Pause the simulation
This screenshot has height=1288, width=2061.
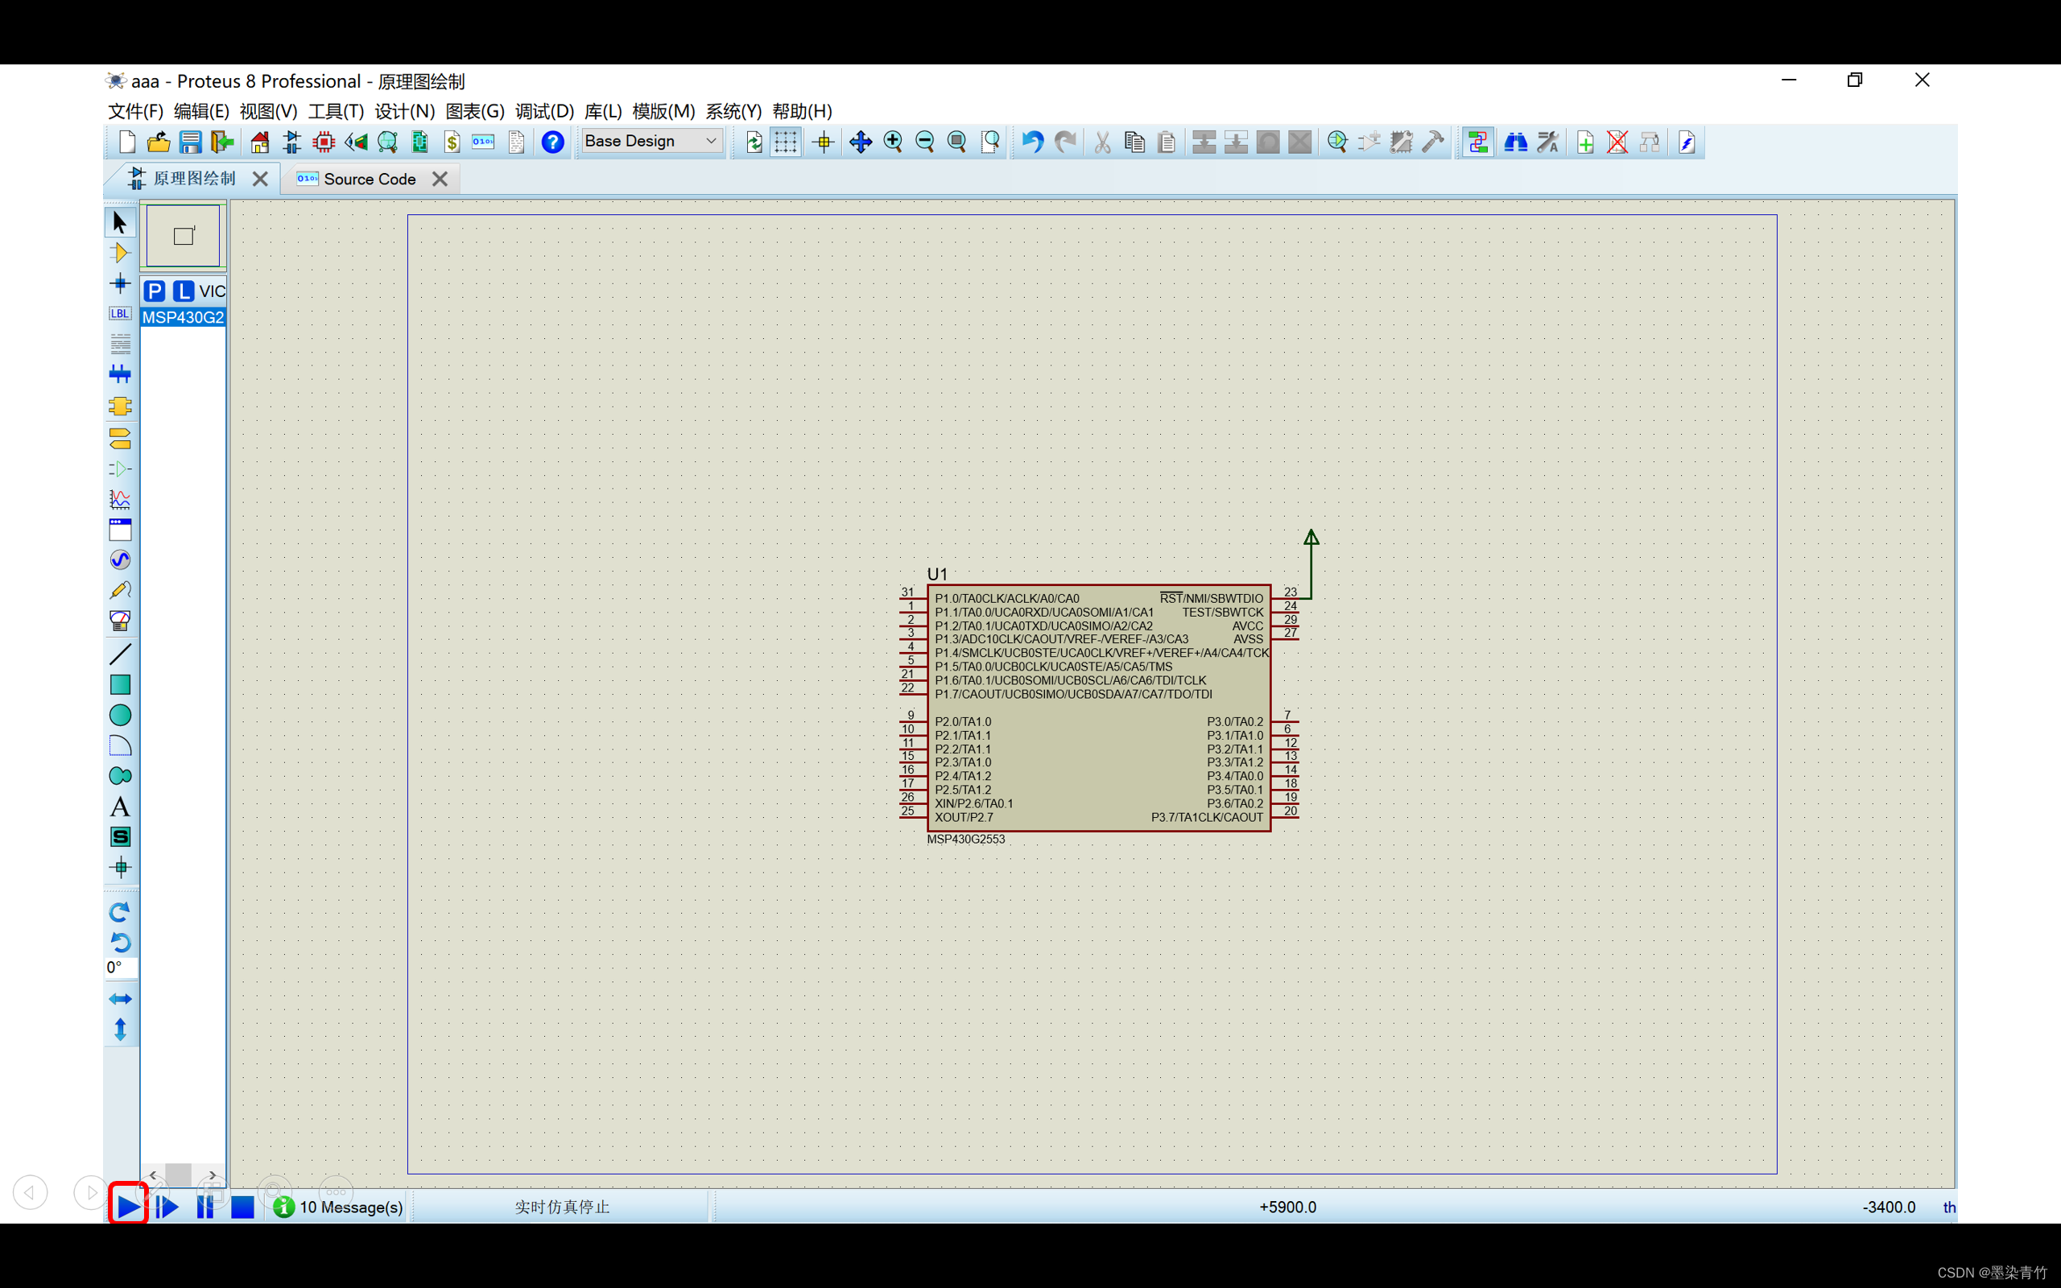click(x=205, y=1206)
